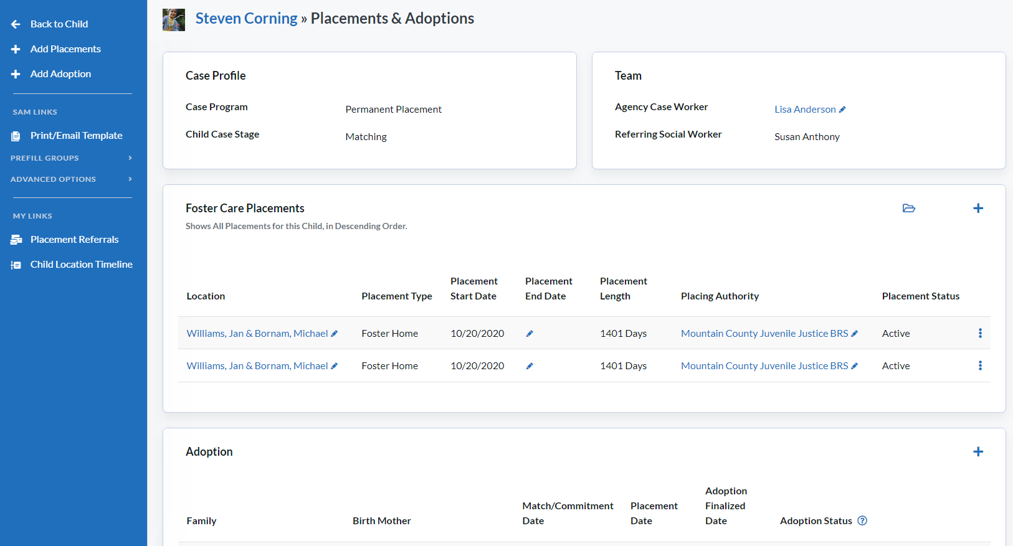The height and width of the screenshot is (546, 1013).
Task: Open three-dot menu for first placement row
Action: click(980, 333)
